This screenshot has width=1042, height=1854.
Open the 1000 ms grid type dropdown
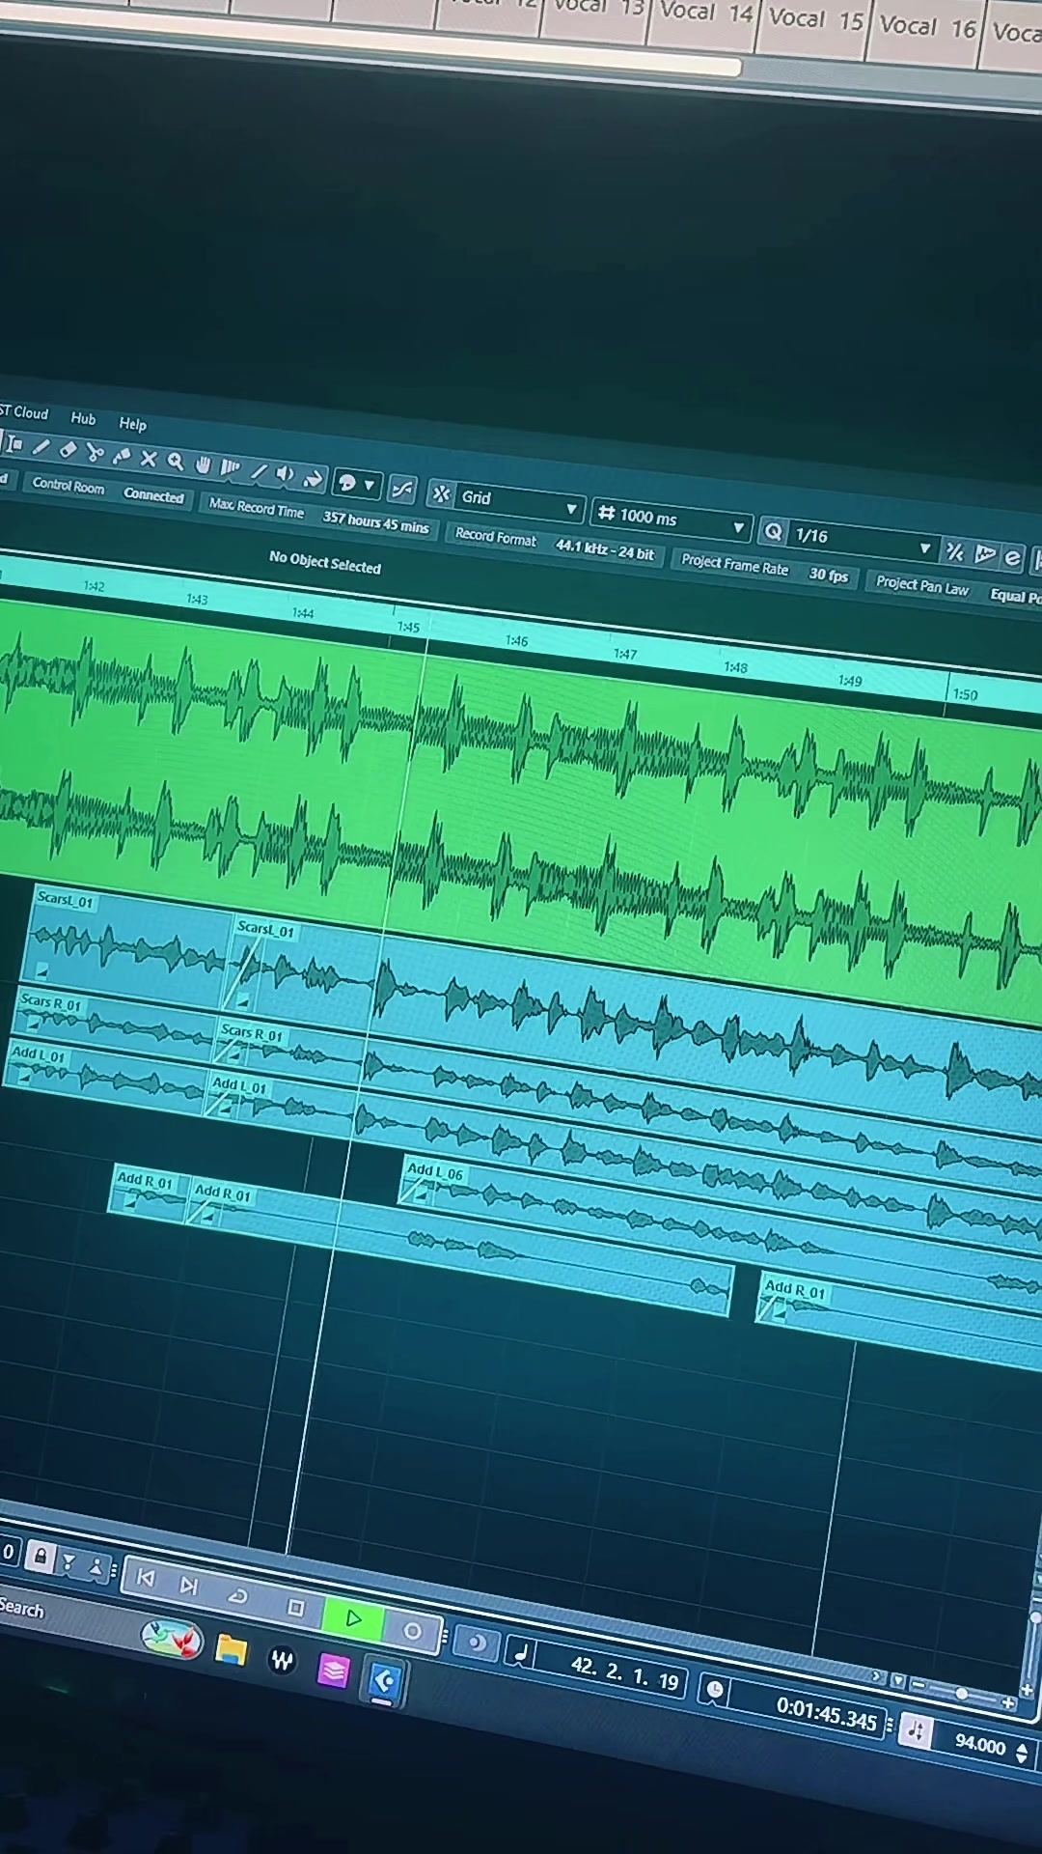point(671,520)
